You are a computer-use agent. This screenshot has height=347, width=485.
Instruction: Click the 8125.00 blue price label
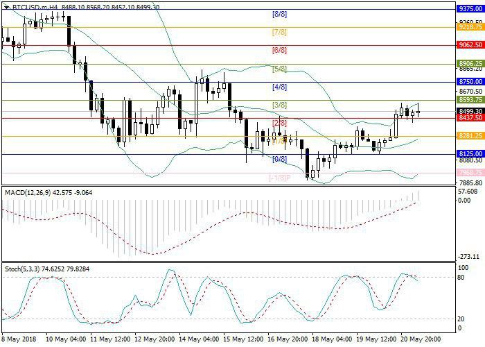point(470,154)
